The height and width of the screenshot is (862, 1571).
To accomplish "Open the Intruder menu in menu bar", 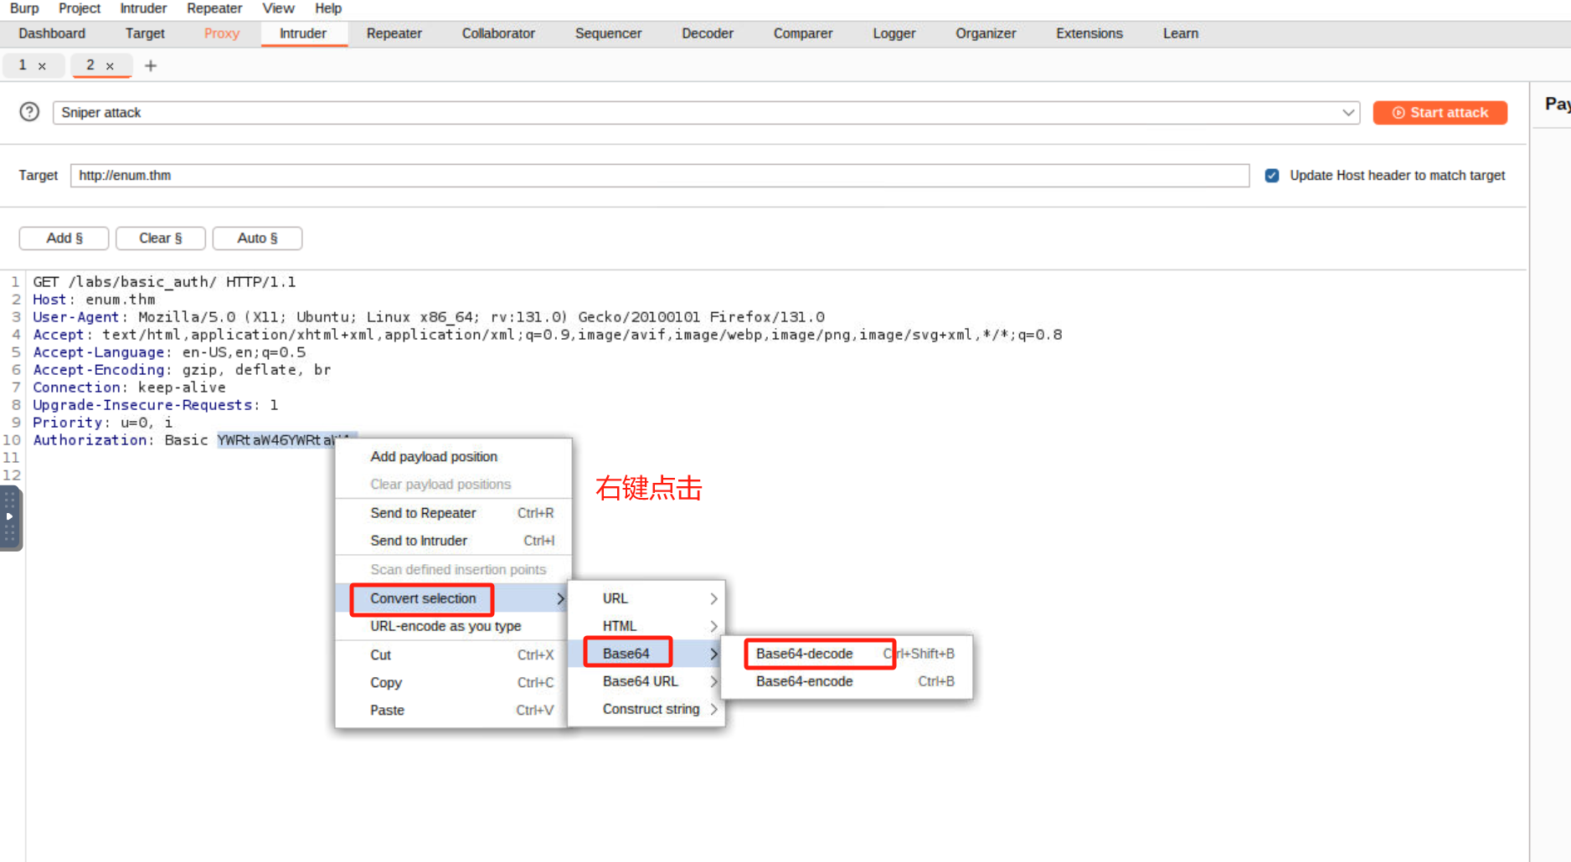I will point(143,8).
